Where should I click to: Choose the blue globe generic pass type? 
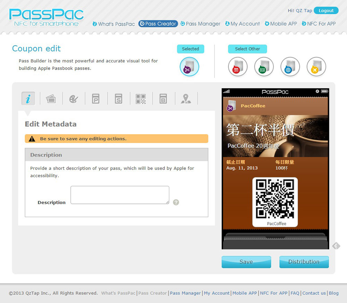[290, 67]
